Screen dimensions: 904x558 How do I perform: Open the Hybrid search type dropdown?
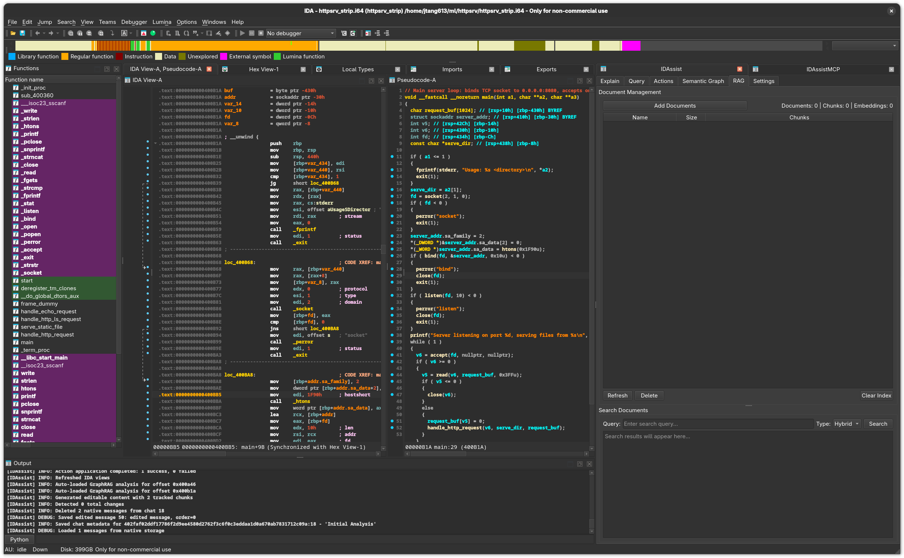point(846,424)
